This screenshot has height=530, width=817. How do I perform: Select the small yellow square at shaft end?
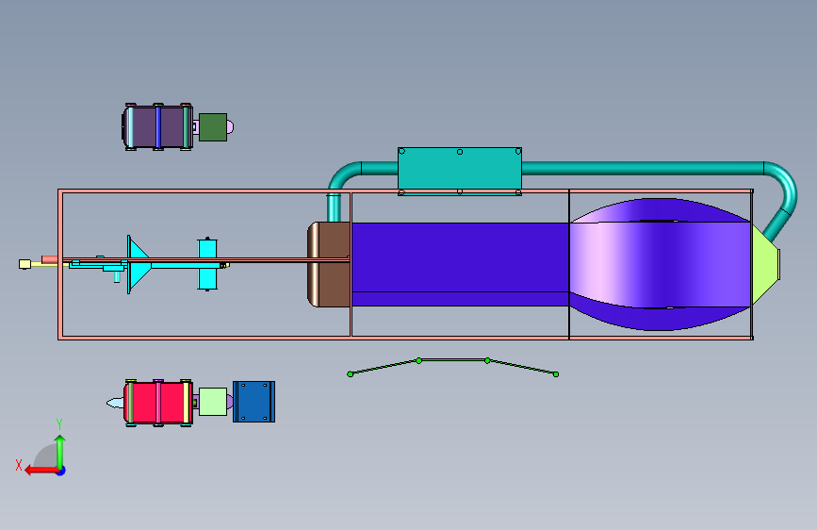pos(25,264)
